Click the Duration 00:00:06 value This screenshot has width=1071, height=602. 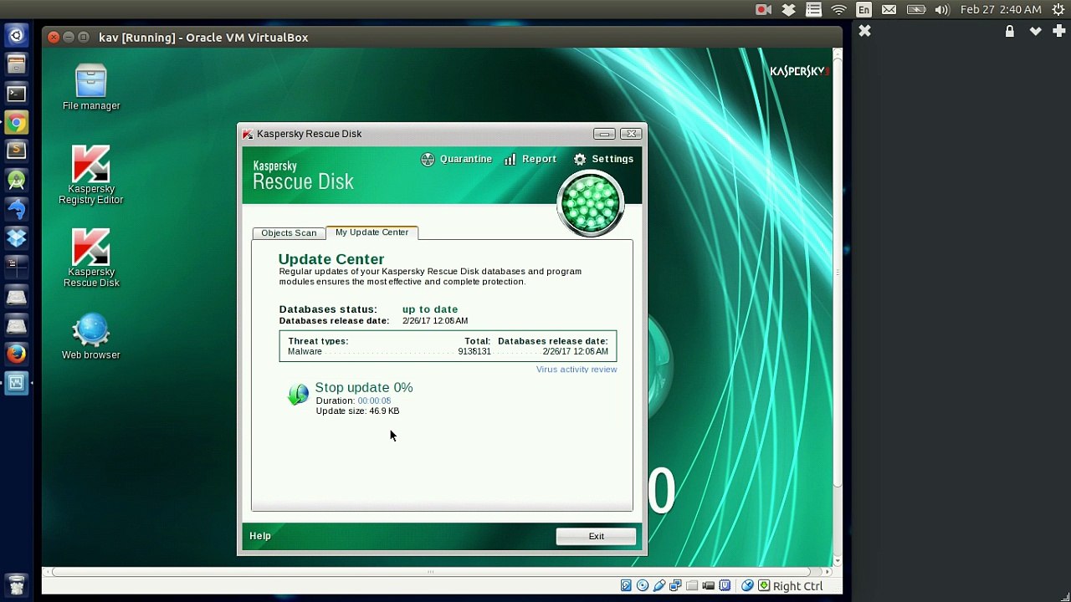374,400
